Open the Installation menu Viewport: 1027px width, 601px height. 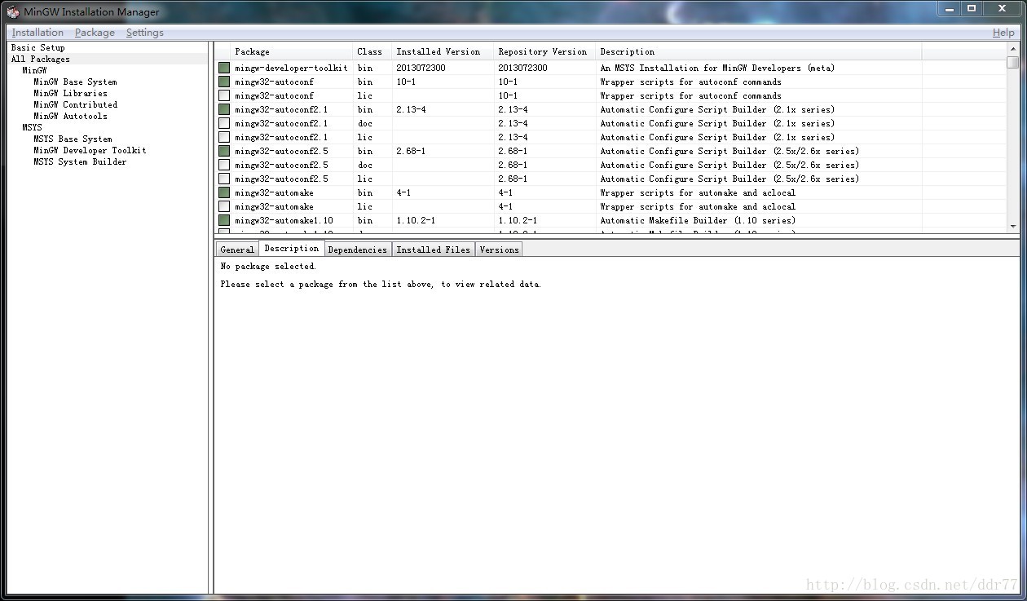tap(37, 33)
